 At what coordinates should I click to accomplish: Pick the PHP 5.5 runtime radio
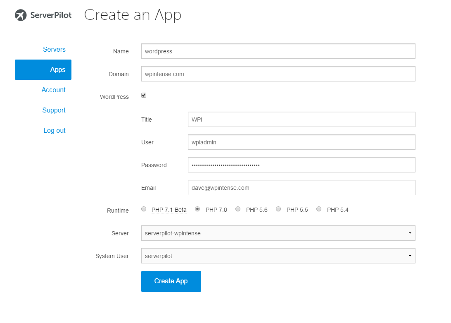click(278, 209)
